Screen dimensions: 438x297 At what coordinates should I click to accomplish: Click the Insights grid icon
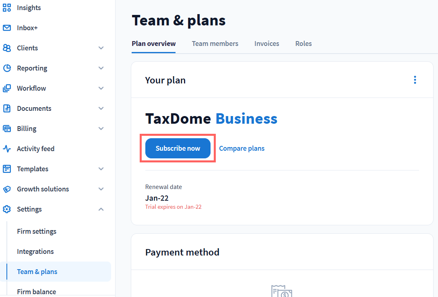point(7,8)
